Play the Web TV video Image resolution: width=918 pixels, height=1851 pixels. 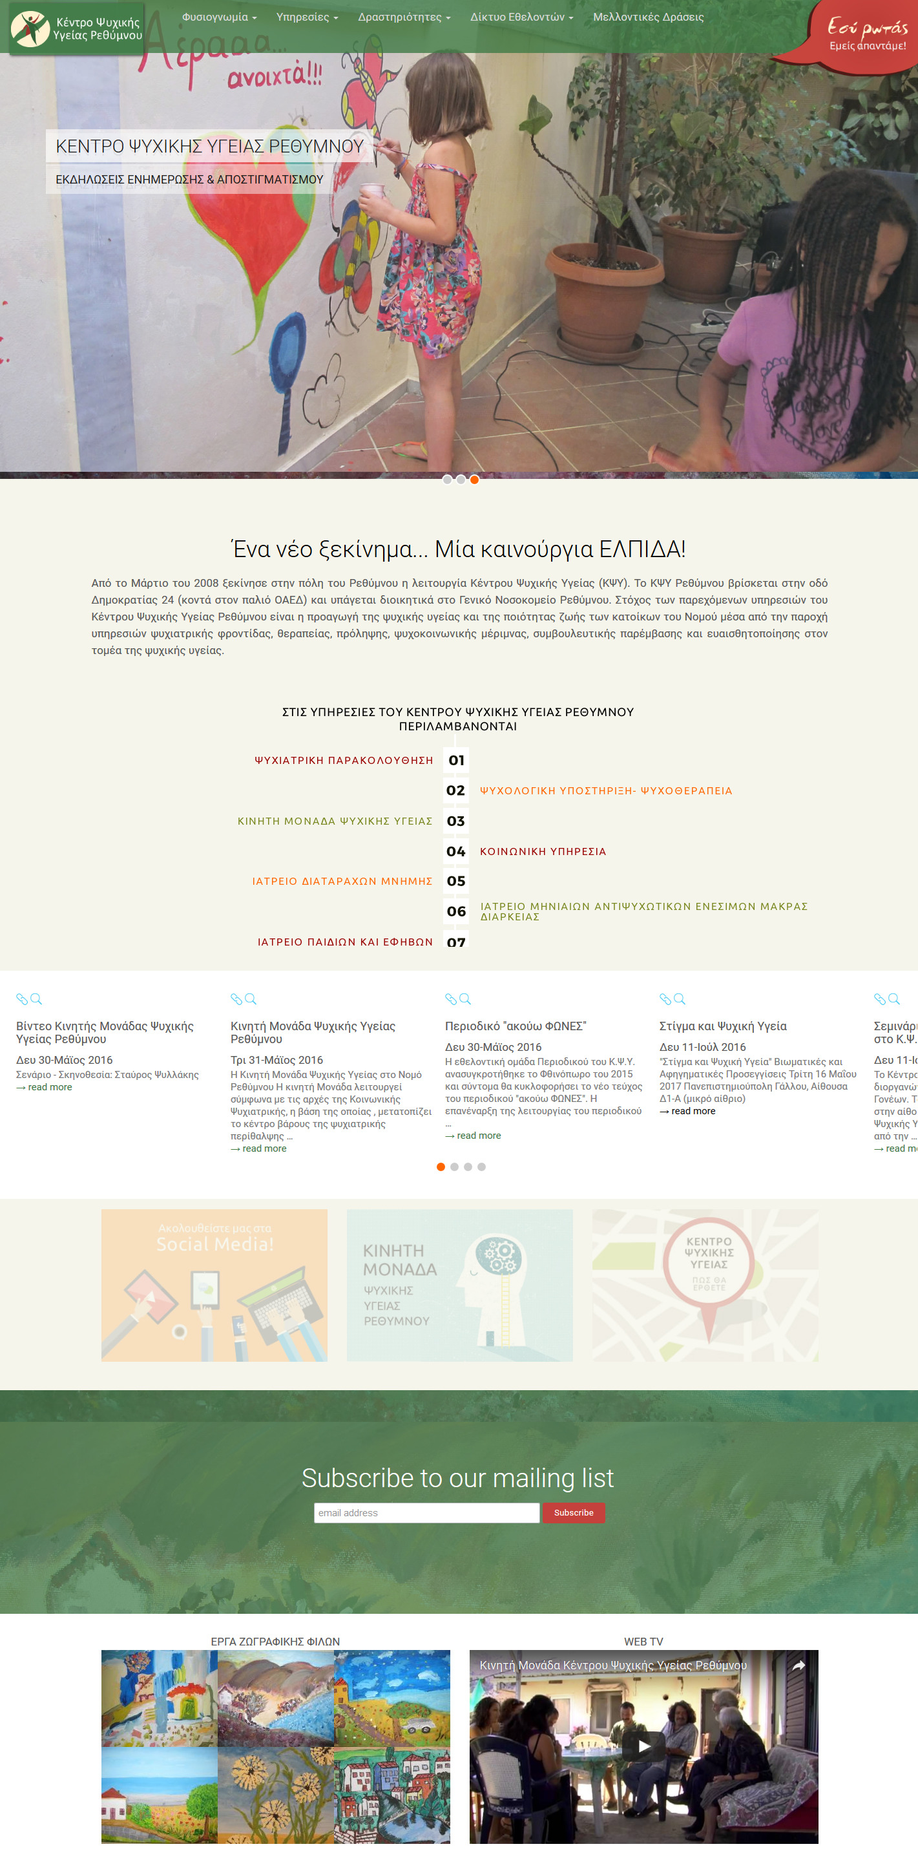point(643,1746)
